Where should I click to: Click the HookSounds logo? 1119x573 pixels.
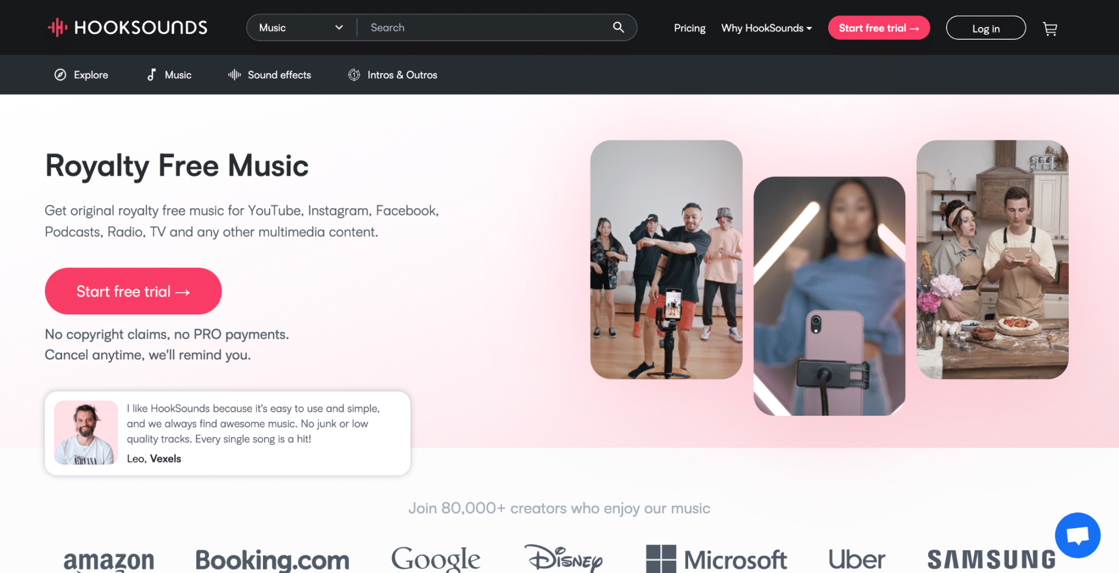(x=128, y=27)
